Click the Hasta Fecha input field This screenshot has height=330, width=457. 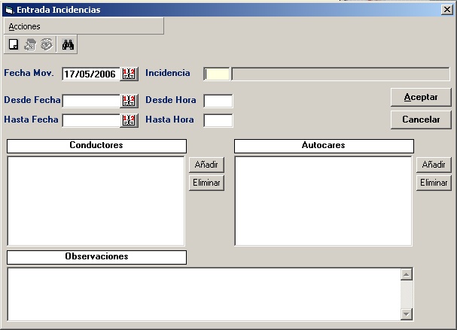(91, 120)
